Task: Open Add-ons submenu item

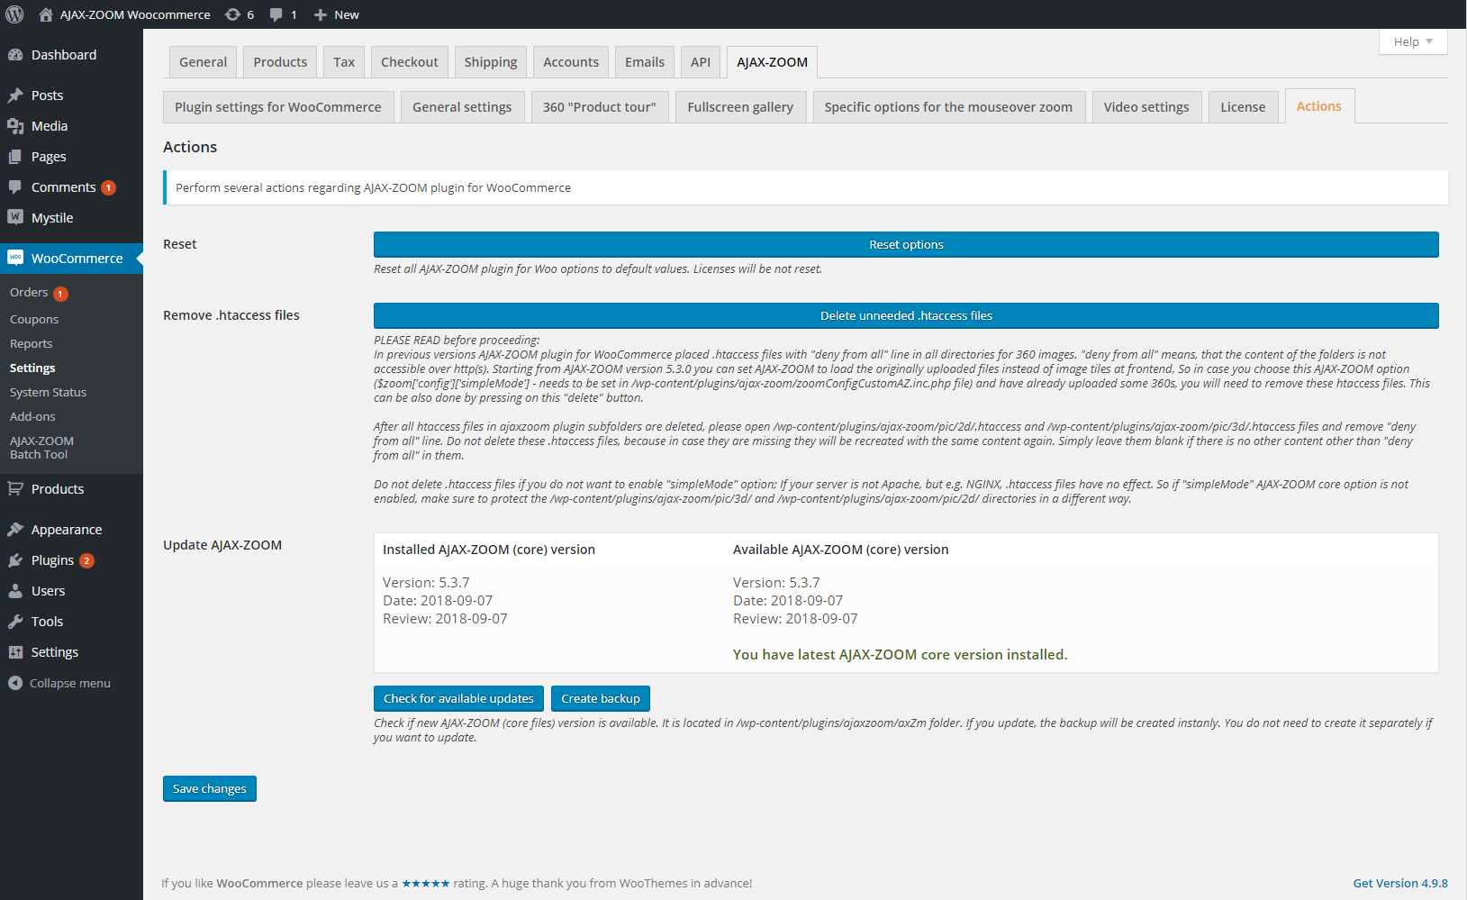Action: pyautogui.click(x=32, y=417)
